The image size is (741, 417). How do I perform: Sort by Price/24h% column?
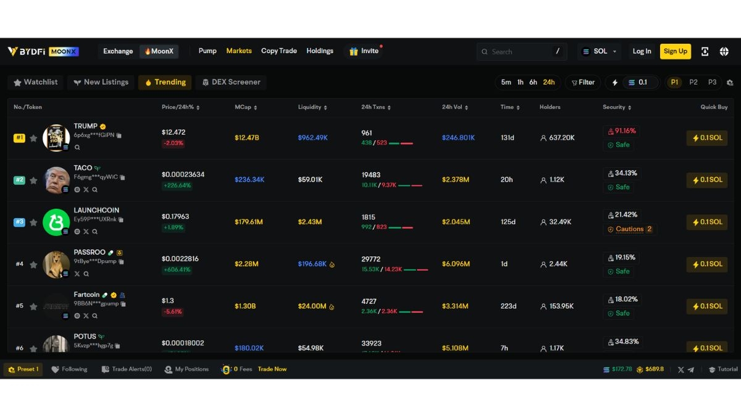tap(180, 107)
